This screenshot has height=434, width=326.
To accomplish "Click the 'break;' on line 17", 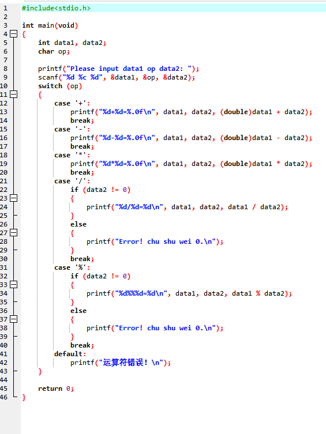I will 83,146.
